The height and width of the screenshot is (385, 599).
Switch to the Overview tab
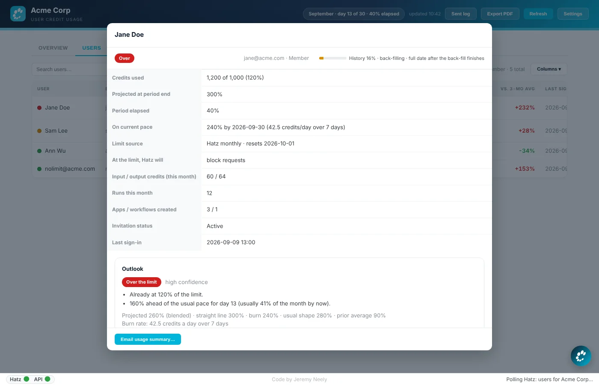pos(53,48)
